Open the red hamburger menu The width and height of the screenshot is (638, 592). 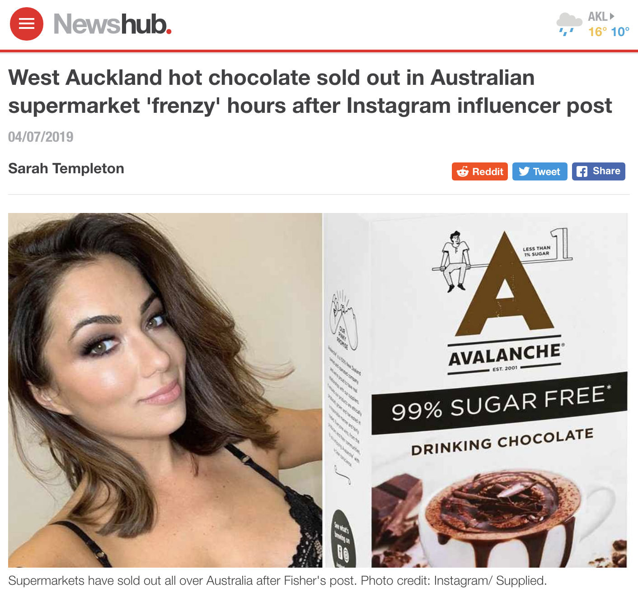click(x=27, y=24)
